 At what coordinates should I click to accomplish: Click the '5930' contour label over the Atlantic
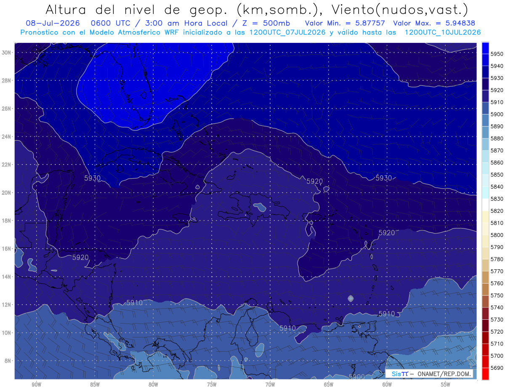point(383,178)
